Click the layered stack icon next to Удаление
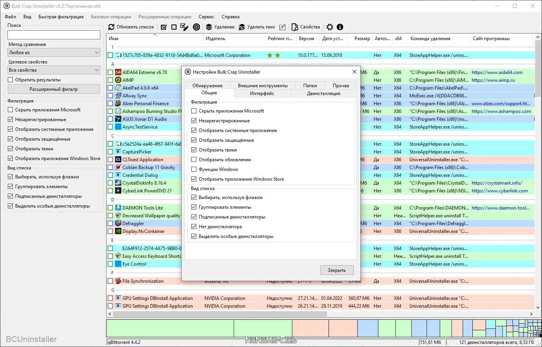Image resolution: width=542 pixels, height=347 pixels. [x=209, y=27]
